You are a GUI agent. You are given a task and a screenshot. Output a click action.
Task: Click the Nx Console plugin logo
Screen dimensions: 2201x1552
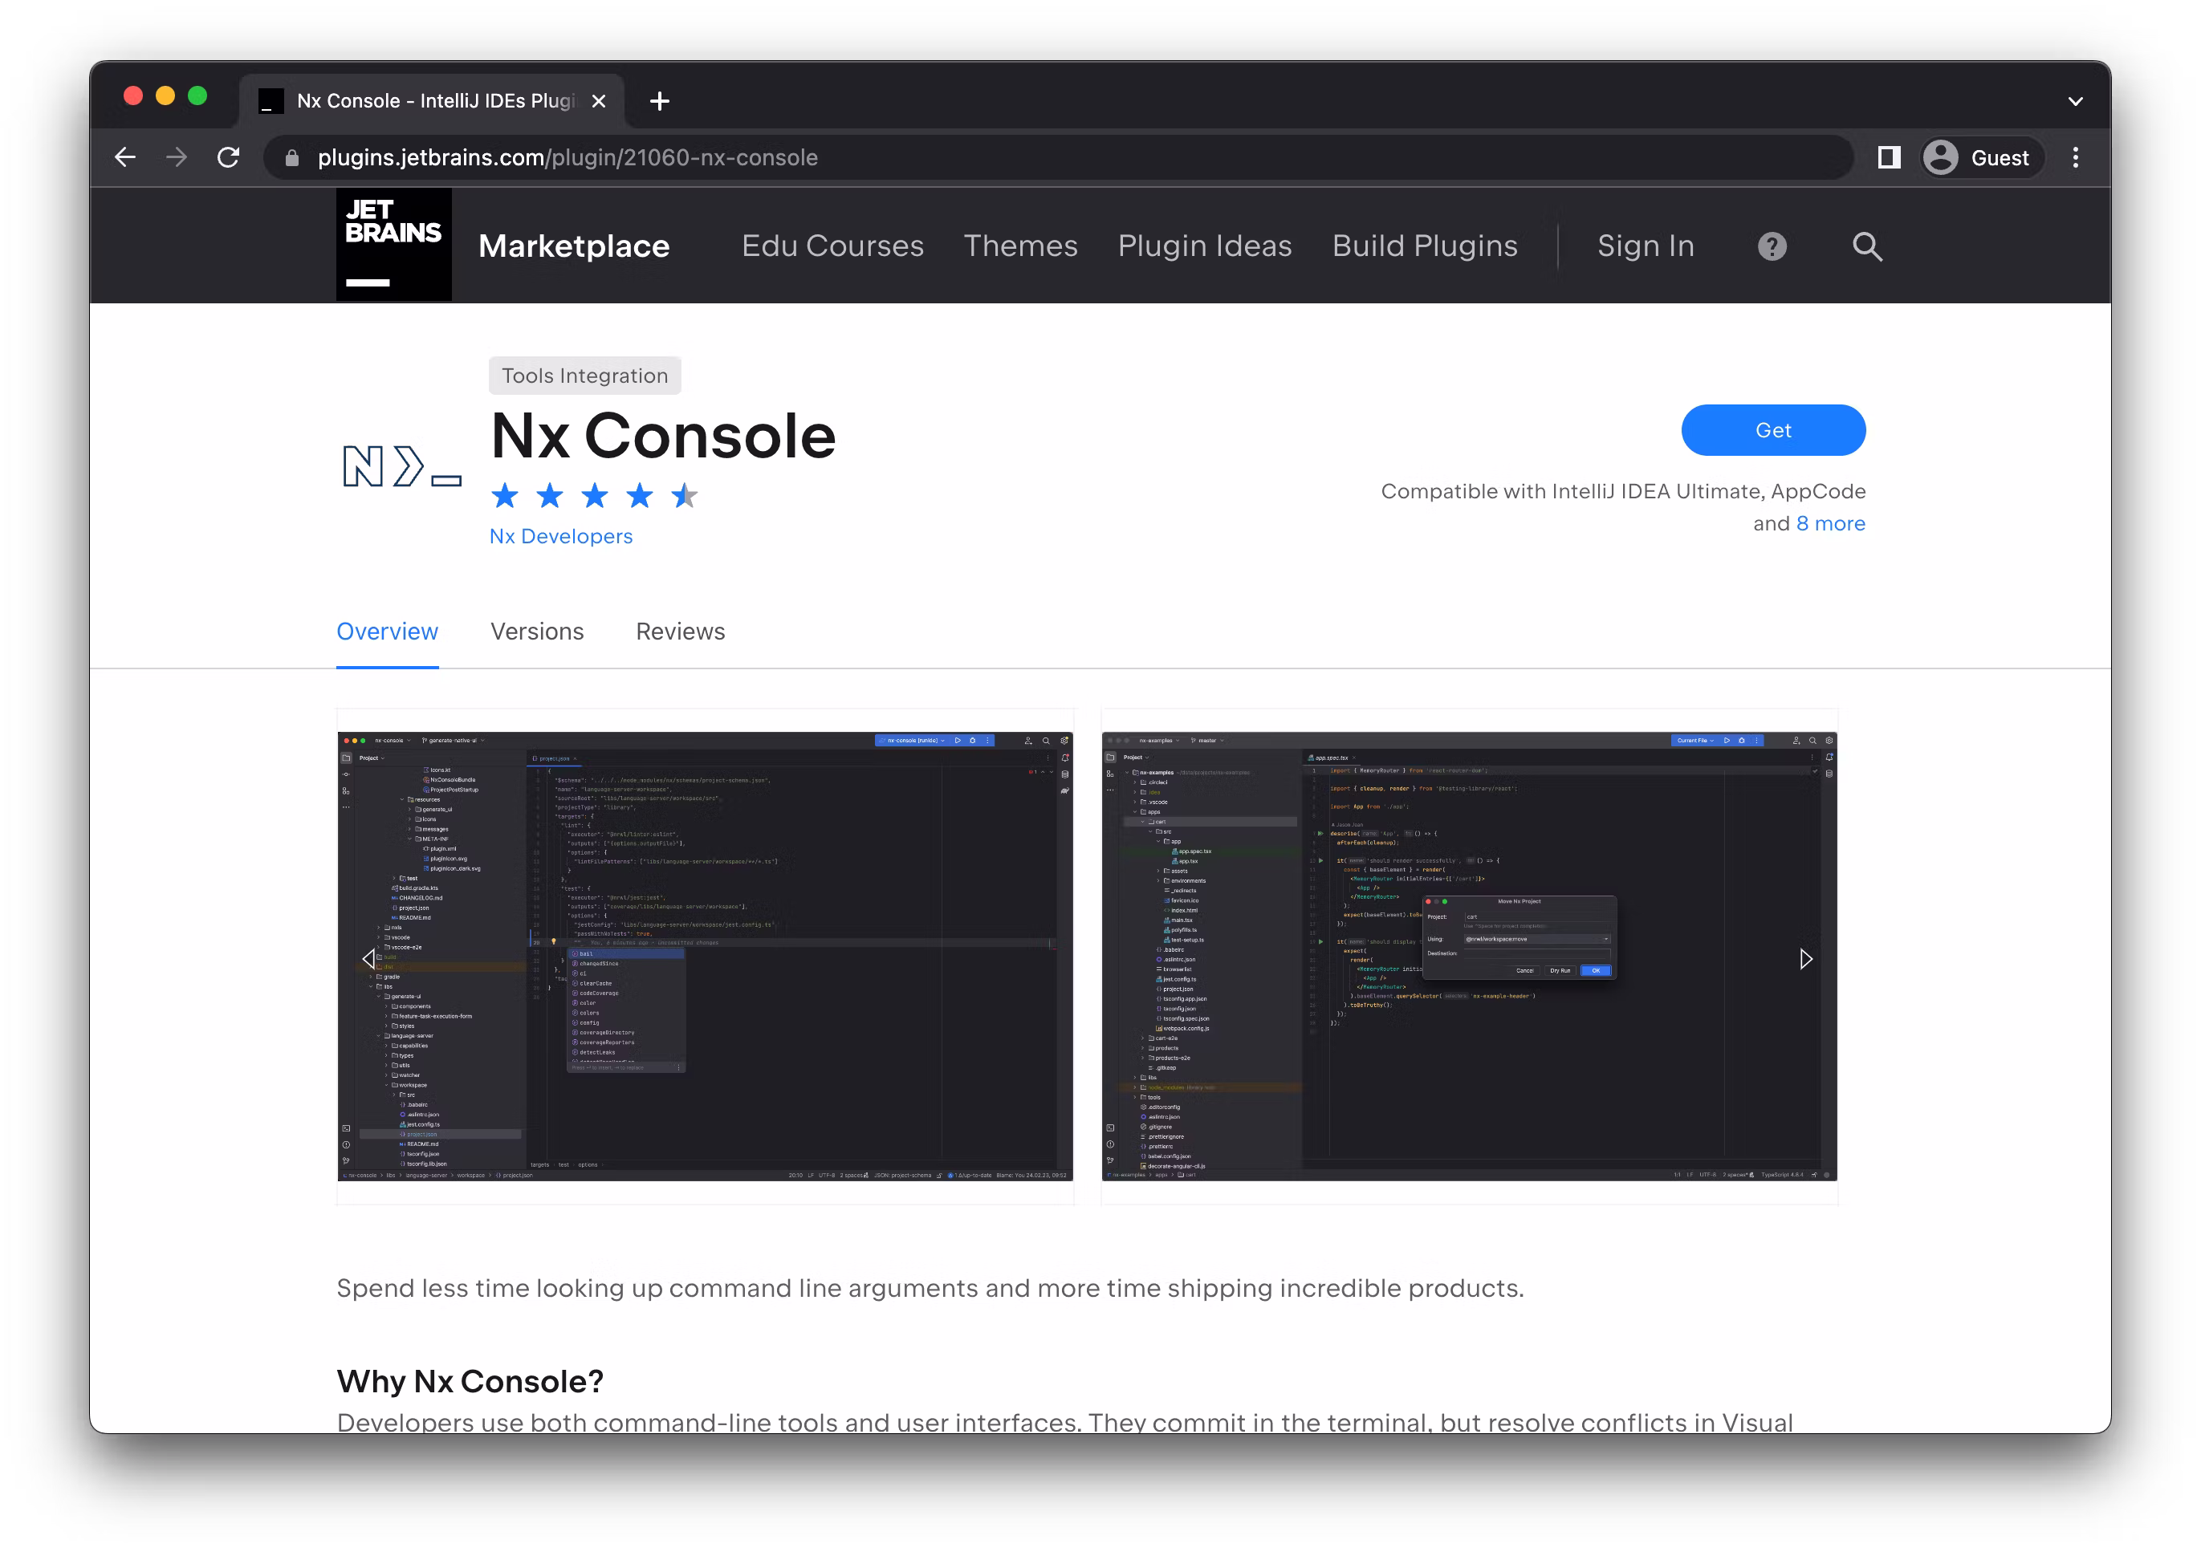(401, 467)
